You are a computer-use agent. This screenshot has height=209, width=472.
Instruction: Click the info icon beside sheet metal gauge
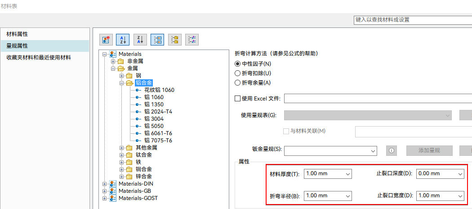click(392, 150)
